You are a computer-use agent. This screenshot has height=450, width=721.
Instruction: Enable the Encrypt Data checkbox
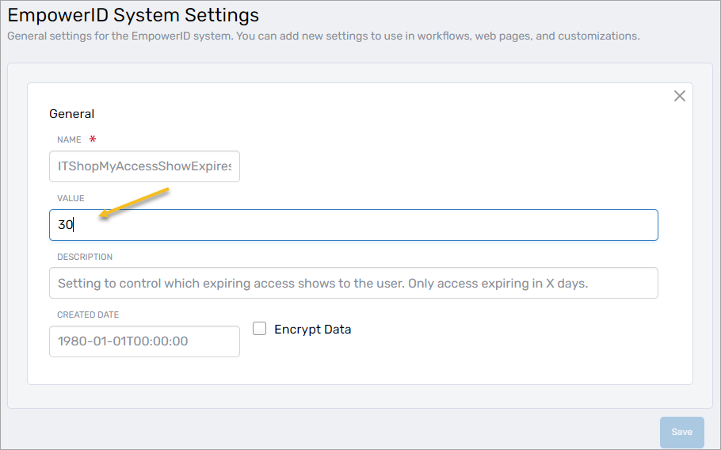pos(259,329)
